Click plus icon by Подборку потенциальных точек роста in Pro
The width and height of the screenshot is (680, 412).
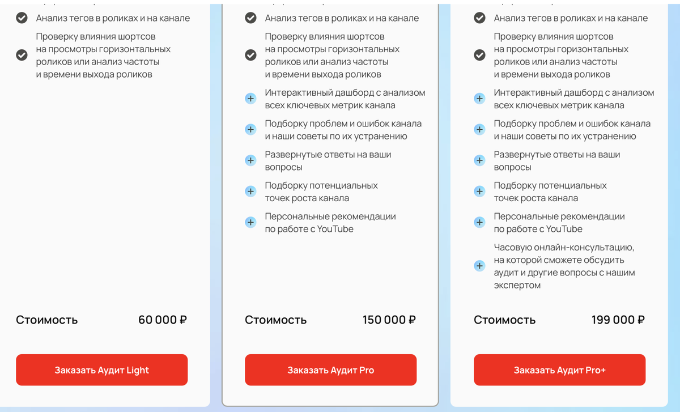(x=250, y=191)
